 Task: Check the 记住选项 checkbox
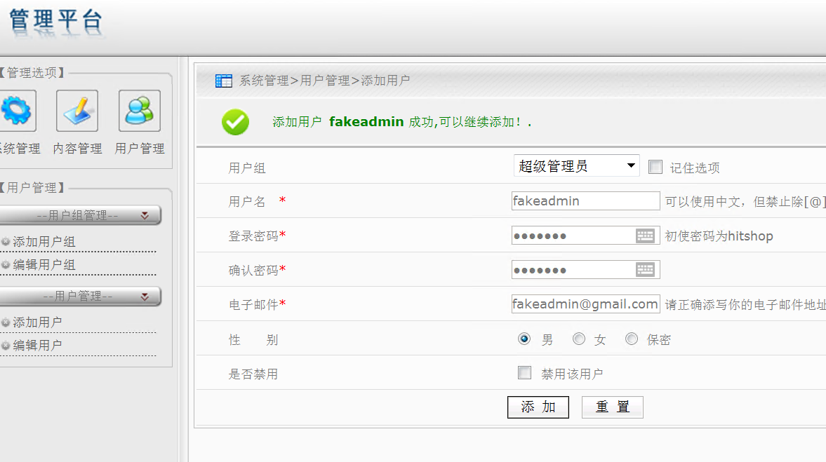coord(655,167)
